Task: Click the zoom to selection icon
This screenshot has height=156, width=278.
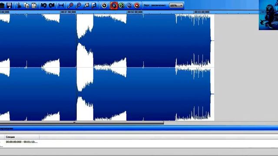Action: tap(86, 6)
